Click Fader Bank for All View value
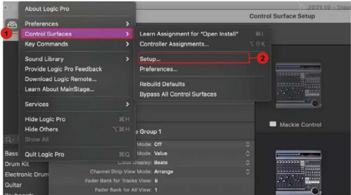This screenshot has width=351, height=195. 156,190
